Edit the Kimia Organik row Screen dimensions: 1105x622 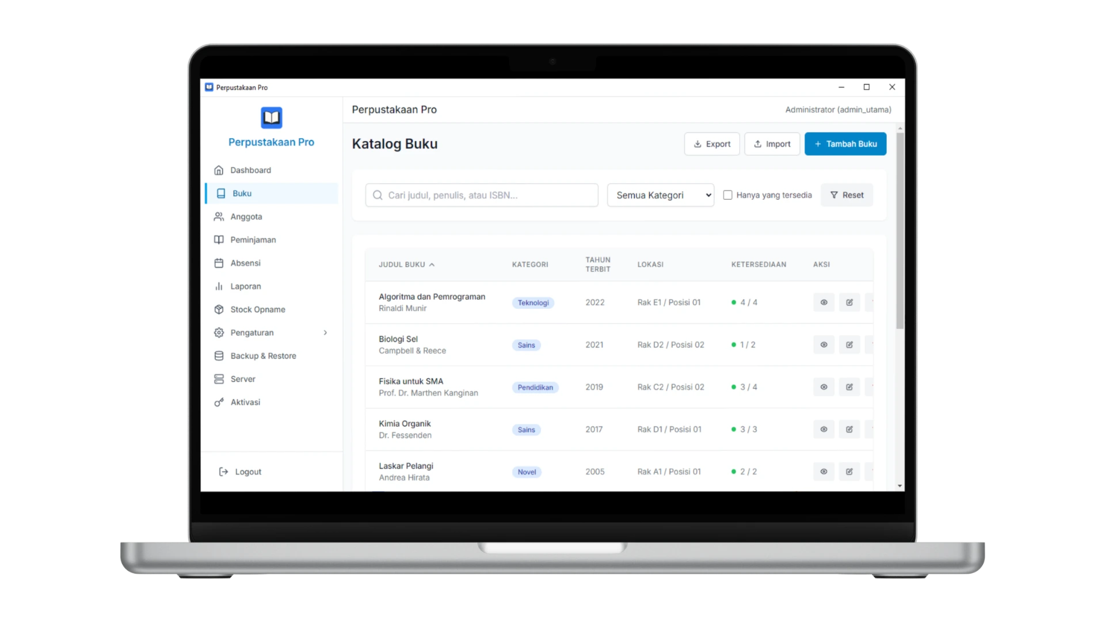tap(849, 430)
